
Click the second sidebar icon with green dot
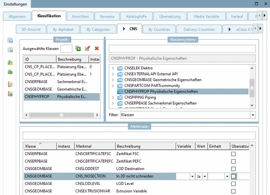[x=10, y=50]
